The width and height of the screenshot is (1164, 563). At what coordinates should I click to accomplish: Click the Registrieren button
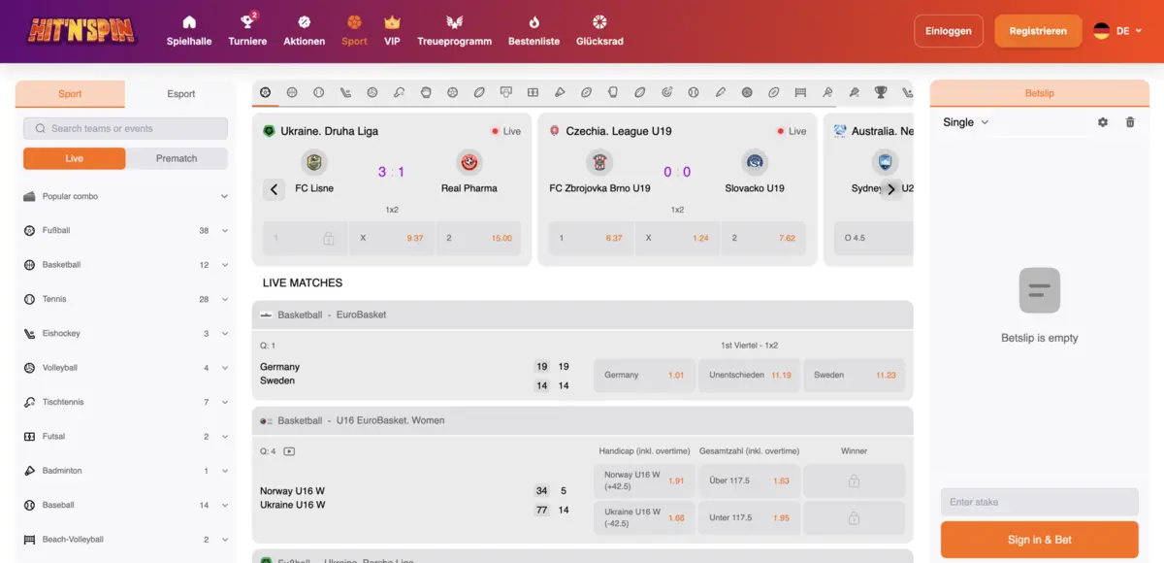coord(1037,31)
